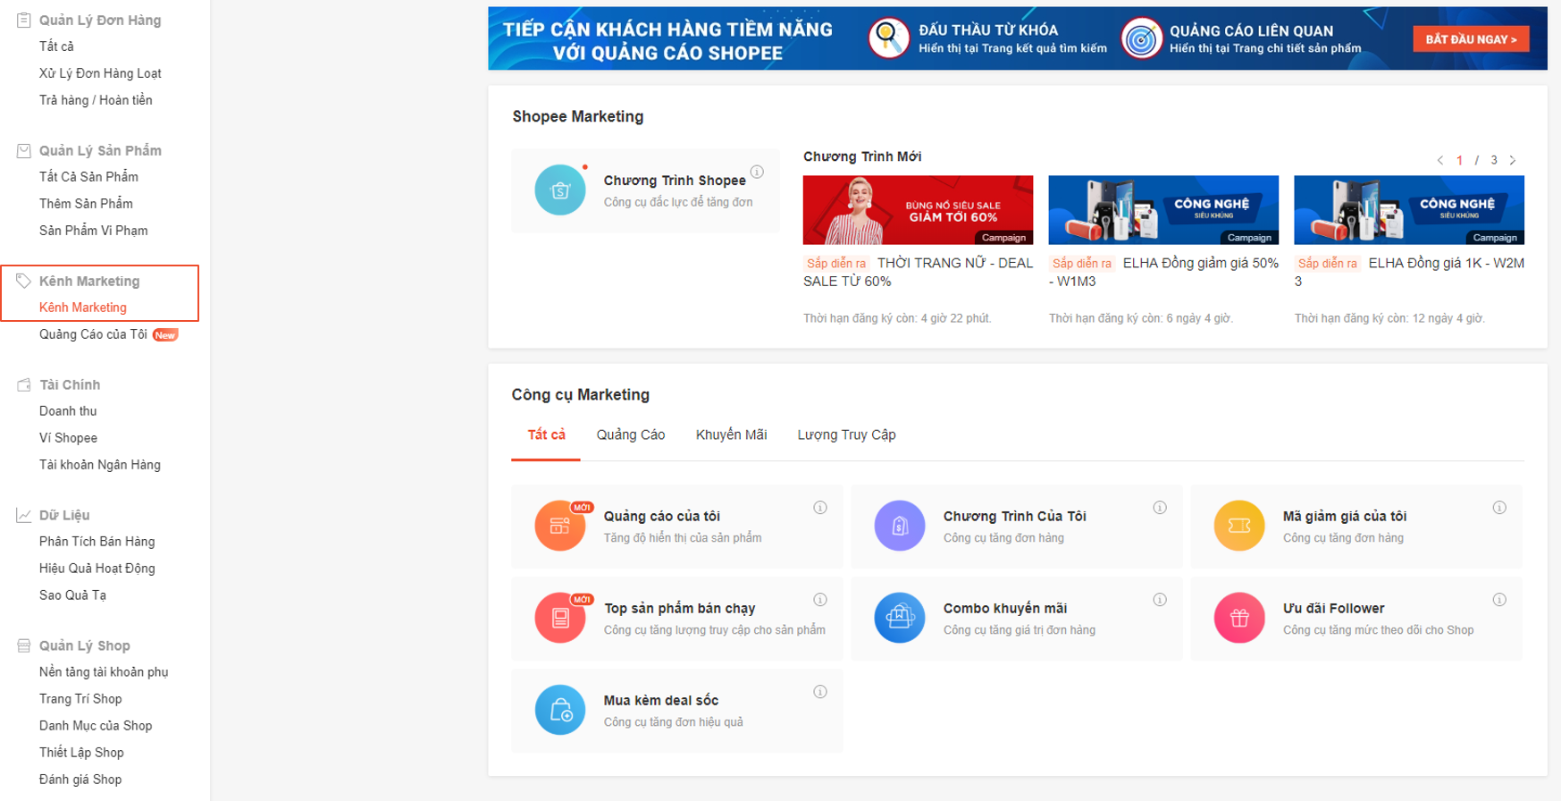The height and width of the screenshot is (801, 1561).
Task: Click info icon on Chương Trình Của Tôi card
Action: pyautogui.click(x=1160, y=508)
